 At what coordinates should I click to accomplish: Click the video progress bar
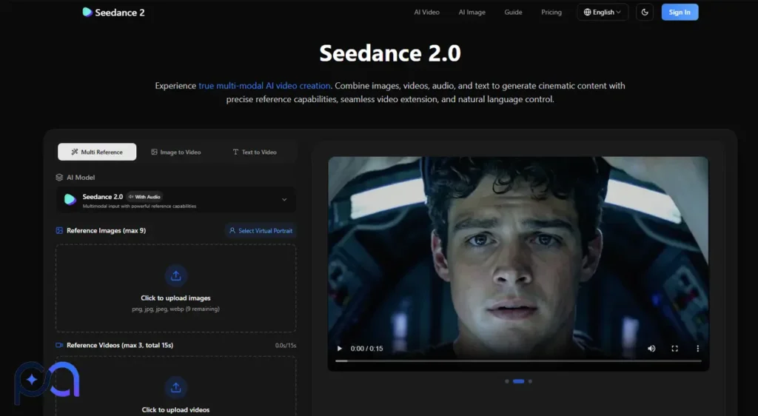tap(518, 360)
